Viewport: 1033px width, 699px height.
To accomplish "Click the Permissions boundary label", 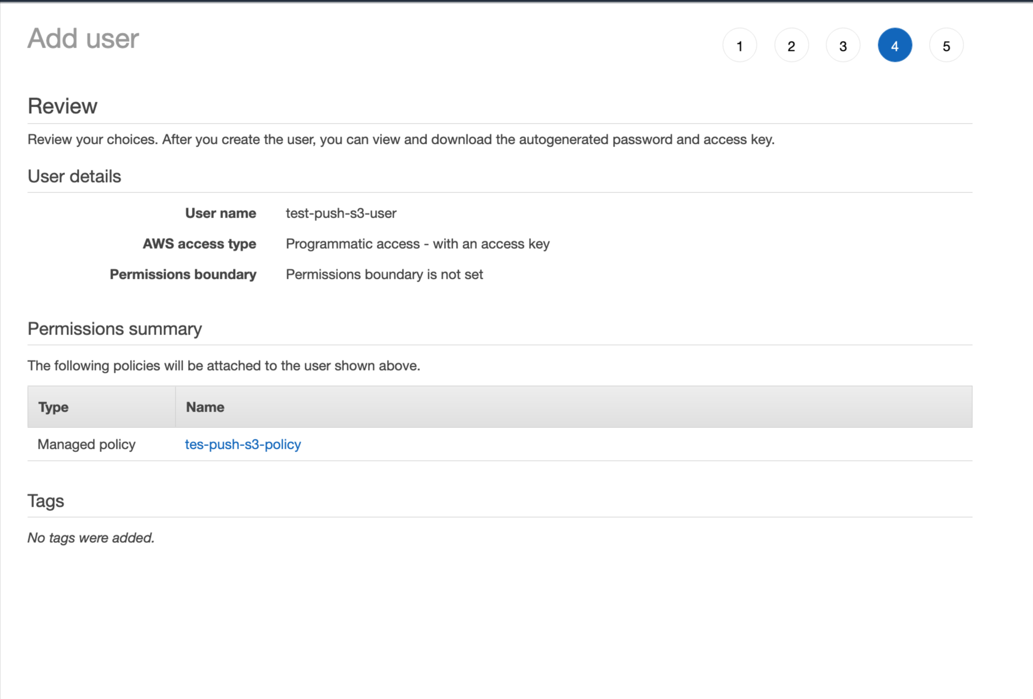I will 183,274.
